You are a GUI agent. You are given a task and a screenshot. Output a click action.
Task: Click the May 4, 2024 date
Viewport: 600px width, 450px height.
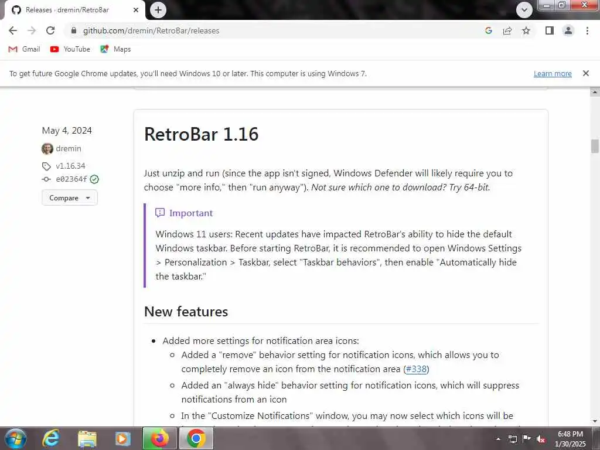pos(67,131)
